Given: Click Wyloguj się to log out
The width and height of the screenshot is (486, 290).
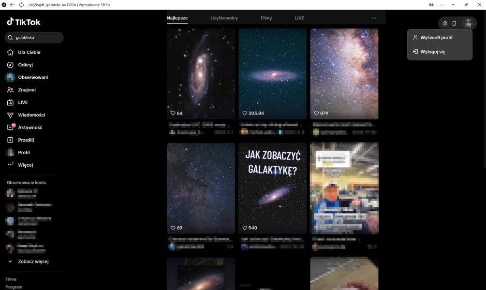Looking at the screenshot, I should (433, 52).
